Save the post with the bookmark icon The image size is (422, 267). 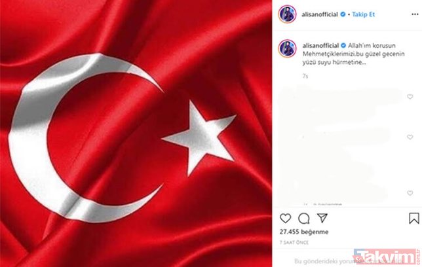[414, 218]
